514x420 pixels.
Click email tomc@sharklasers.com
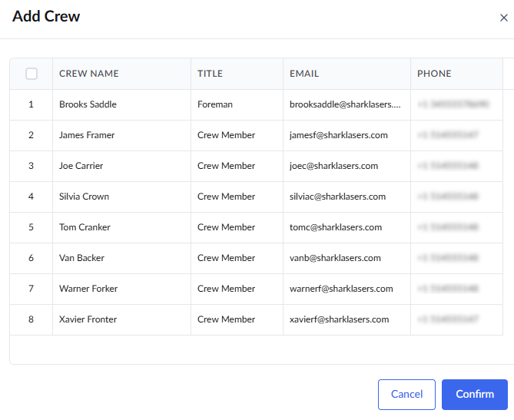tap(336, 227)
